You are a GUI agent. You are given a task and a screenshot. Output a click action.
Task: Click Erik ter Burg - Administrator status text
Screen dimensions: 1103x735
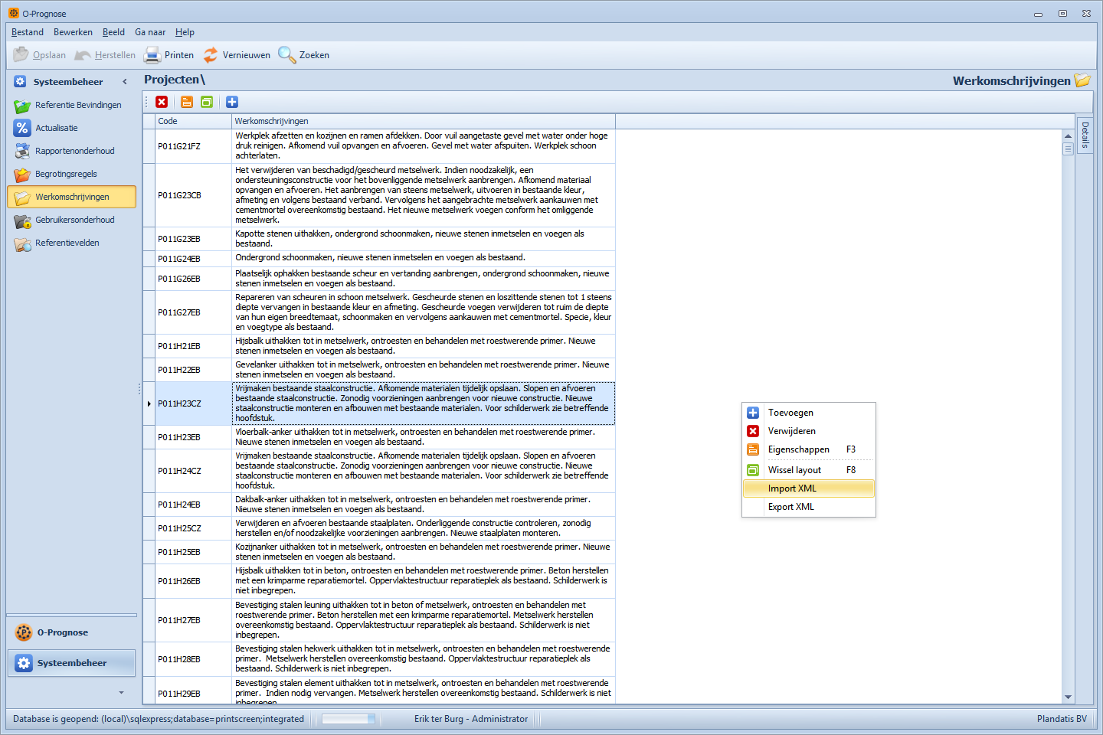tap(471, 719)
